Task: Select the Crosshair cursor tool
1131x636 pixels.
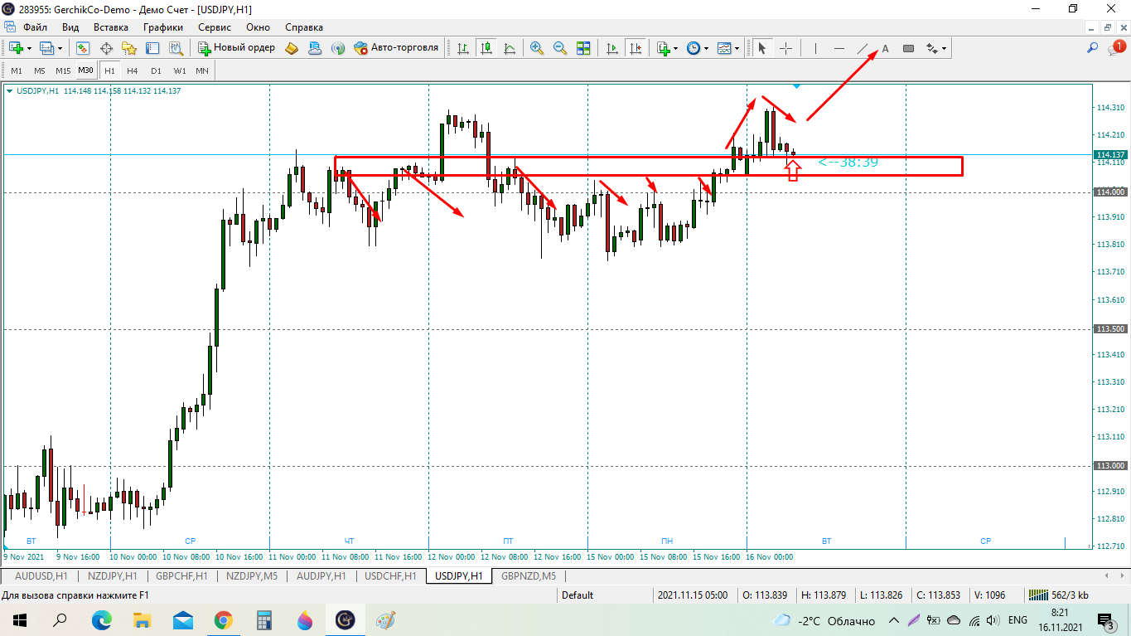Action: tap(785, 48)
